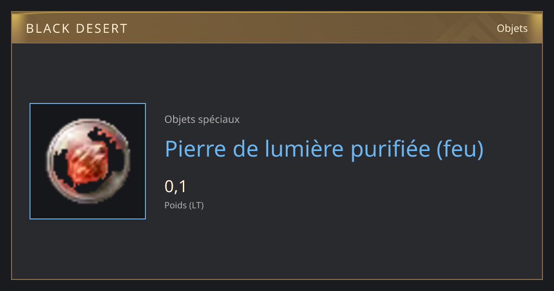This screenshot has height=291, width=554.
Task: Click the word BLACK in the header
Action: pos(48,29)
